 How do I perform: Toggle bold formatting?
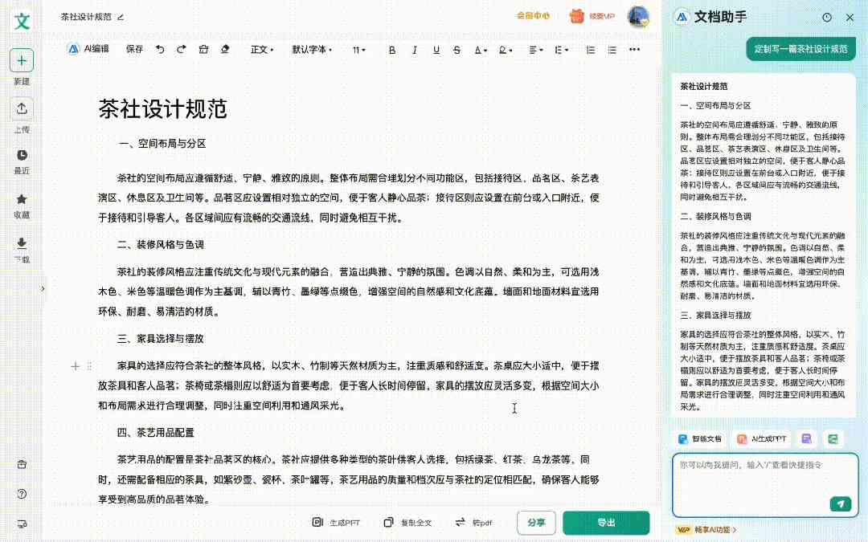[392, 50]
